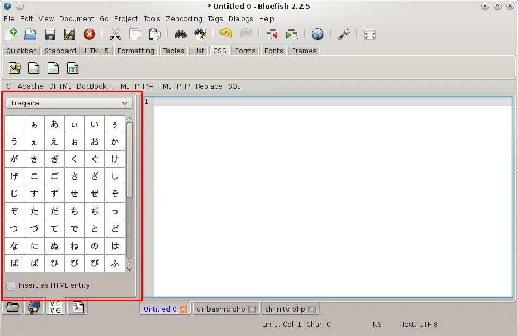Enable Insert as HTML entity checkbox
Viewport: 518px width, 336px height.
(x=11, y=285)
